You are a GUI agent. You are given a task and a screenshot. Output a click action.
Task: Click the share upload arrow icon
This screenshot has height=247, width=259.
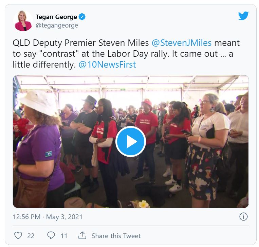pyautogui.click(x=82, y=235)
